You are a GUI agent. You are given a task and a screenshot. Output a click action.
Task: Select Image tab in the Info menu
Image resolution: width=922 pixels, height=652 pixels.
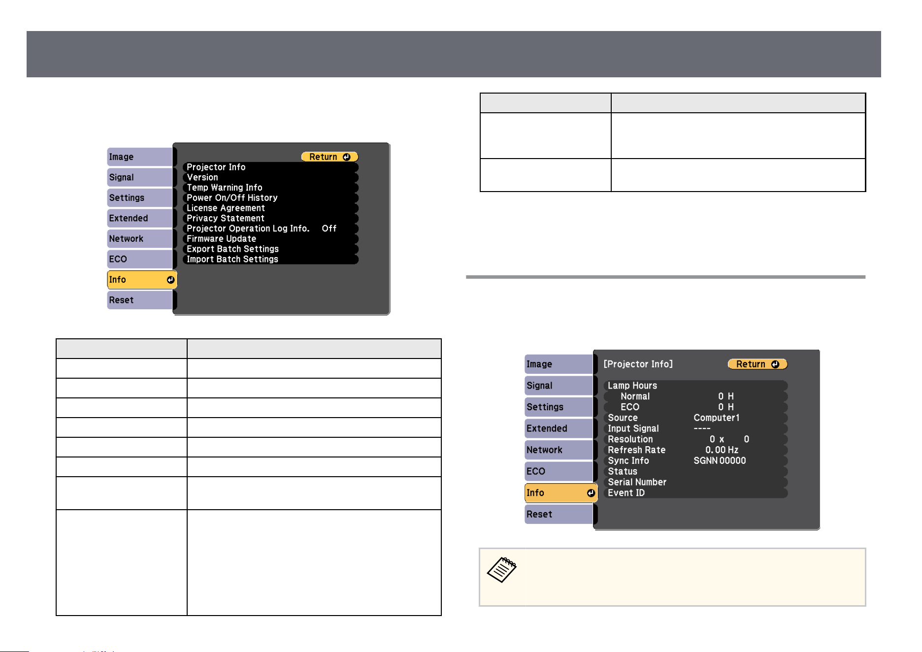pos(140,157)
